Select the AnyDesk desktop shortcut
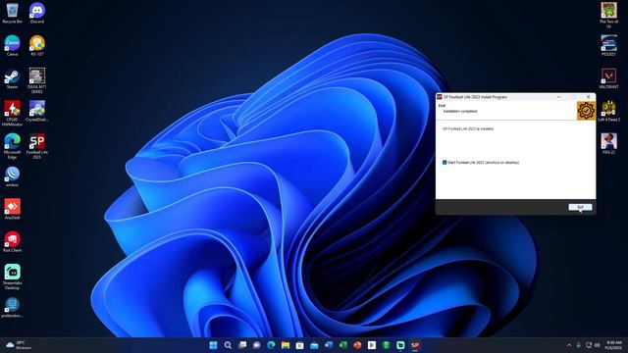Screen dimensions: 628x353 pos(13,209)
